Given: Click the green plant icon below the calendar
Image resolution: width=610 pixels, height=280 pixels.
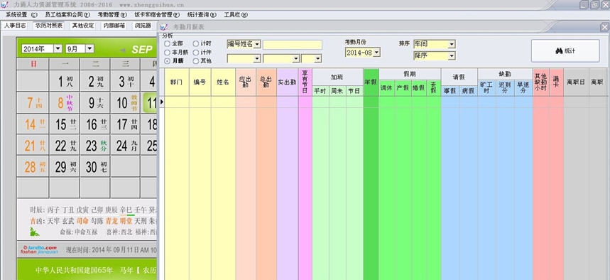Looking at the screenshot, I should (x=34, y=232).
